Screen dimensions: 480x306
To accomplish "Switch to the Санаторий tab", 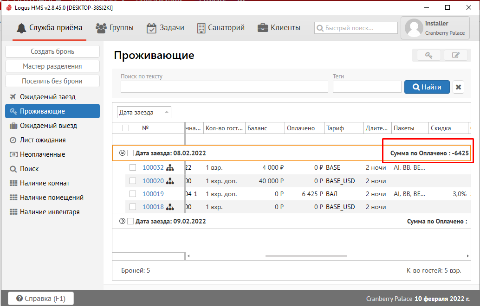I will coord(221,28).
